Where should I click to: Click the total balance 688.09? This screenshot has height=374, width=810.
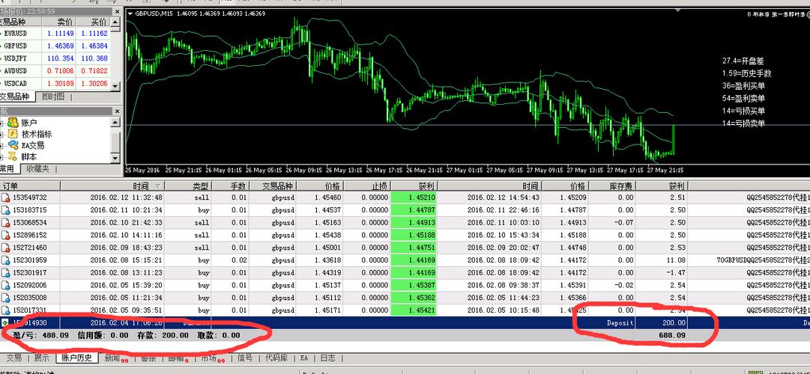pos(673,335)
